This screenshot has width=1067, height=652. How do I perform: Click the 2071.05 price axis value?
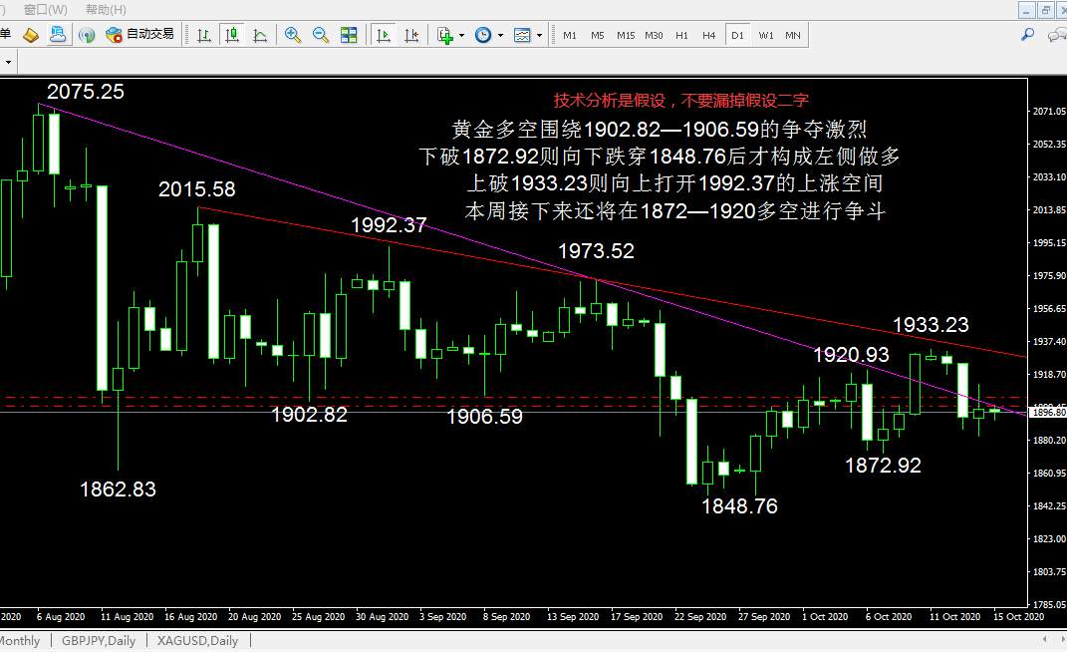pyautogui.click(x=1049, y=111)
